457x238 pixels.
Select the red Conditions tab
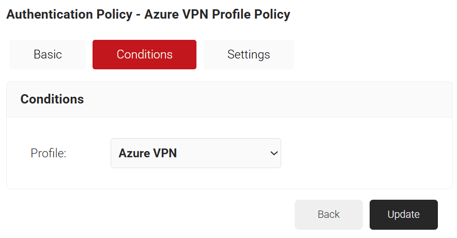(144, 54)
